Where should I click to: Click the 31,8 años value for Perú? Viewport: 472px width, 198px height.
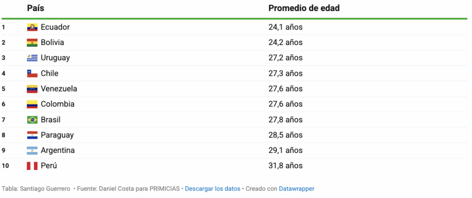(285, 165)
